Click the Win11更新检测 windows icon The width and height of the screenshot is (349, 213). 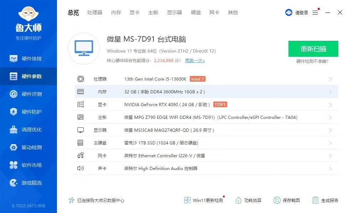click(187, 200)
